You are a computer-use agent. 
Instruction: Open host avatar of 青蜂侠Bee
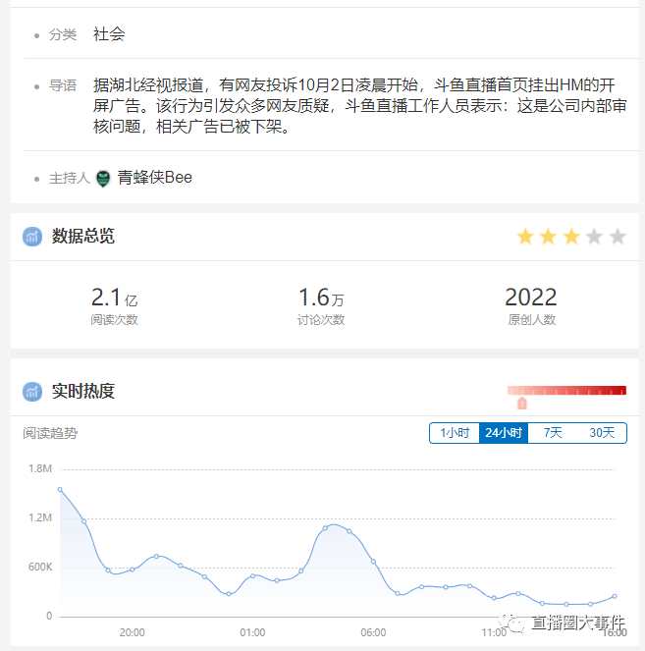pyautogui.click(x=103, y=179)
